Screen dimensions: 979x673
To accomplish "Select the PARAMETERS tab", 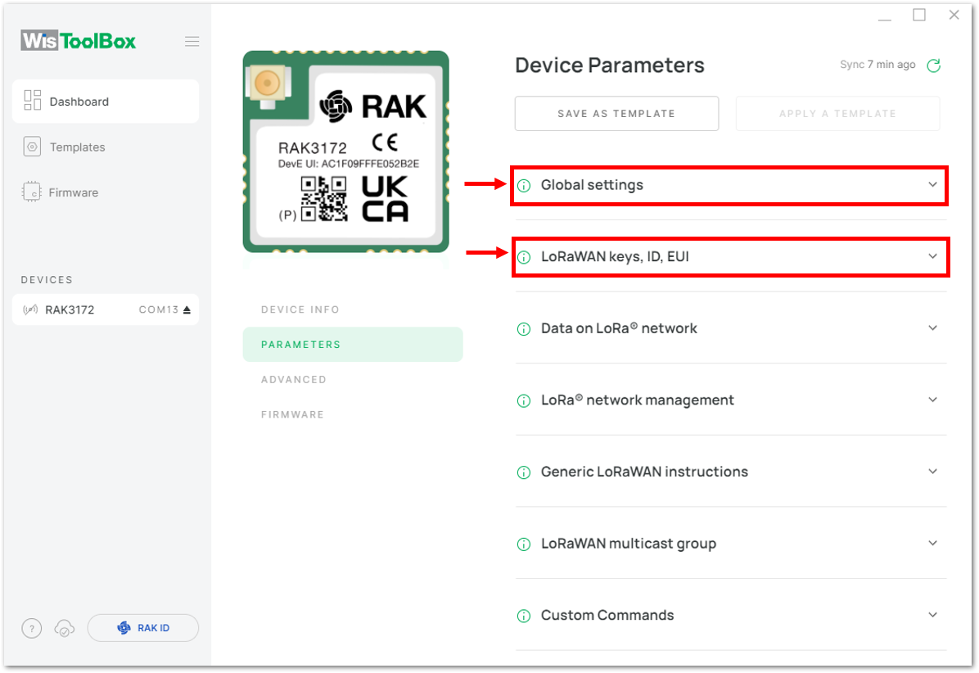I will point(353,345).
